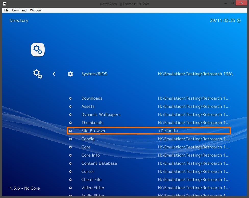This screenshot has height=198, width=249.
Task: Select the File Browser entry
Action: click(x=149, y=131)
